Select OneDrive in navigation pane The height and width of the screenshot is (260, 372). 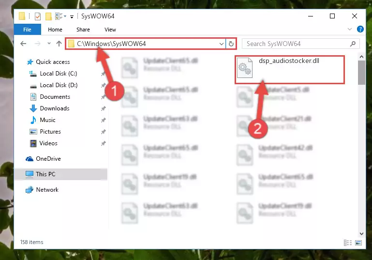click(x=43, y=159)
